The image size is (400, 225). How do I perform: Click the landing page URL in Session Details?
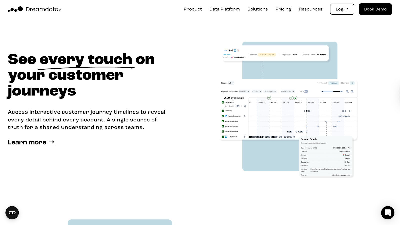(x=330, y=170)
